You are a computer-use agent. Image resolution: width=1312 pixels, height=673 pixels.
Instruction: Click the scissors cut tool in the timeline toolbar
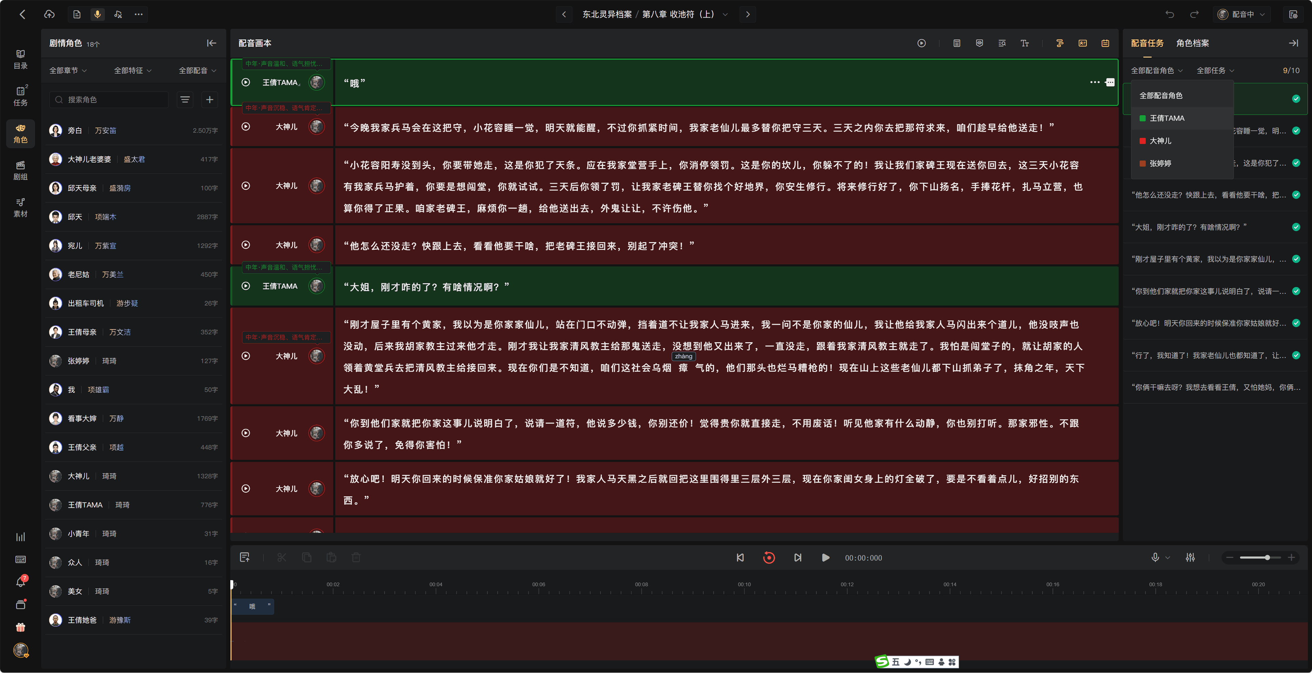coord(282,557)
